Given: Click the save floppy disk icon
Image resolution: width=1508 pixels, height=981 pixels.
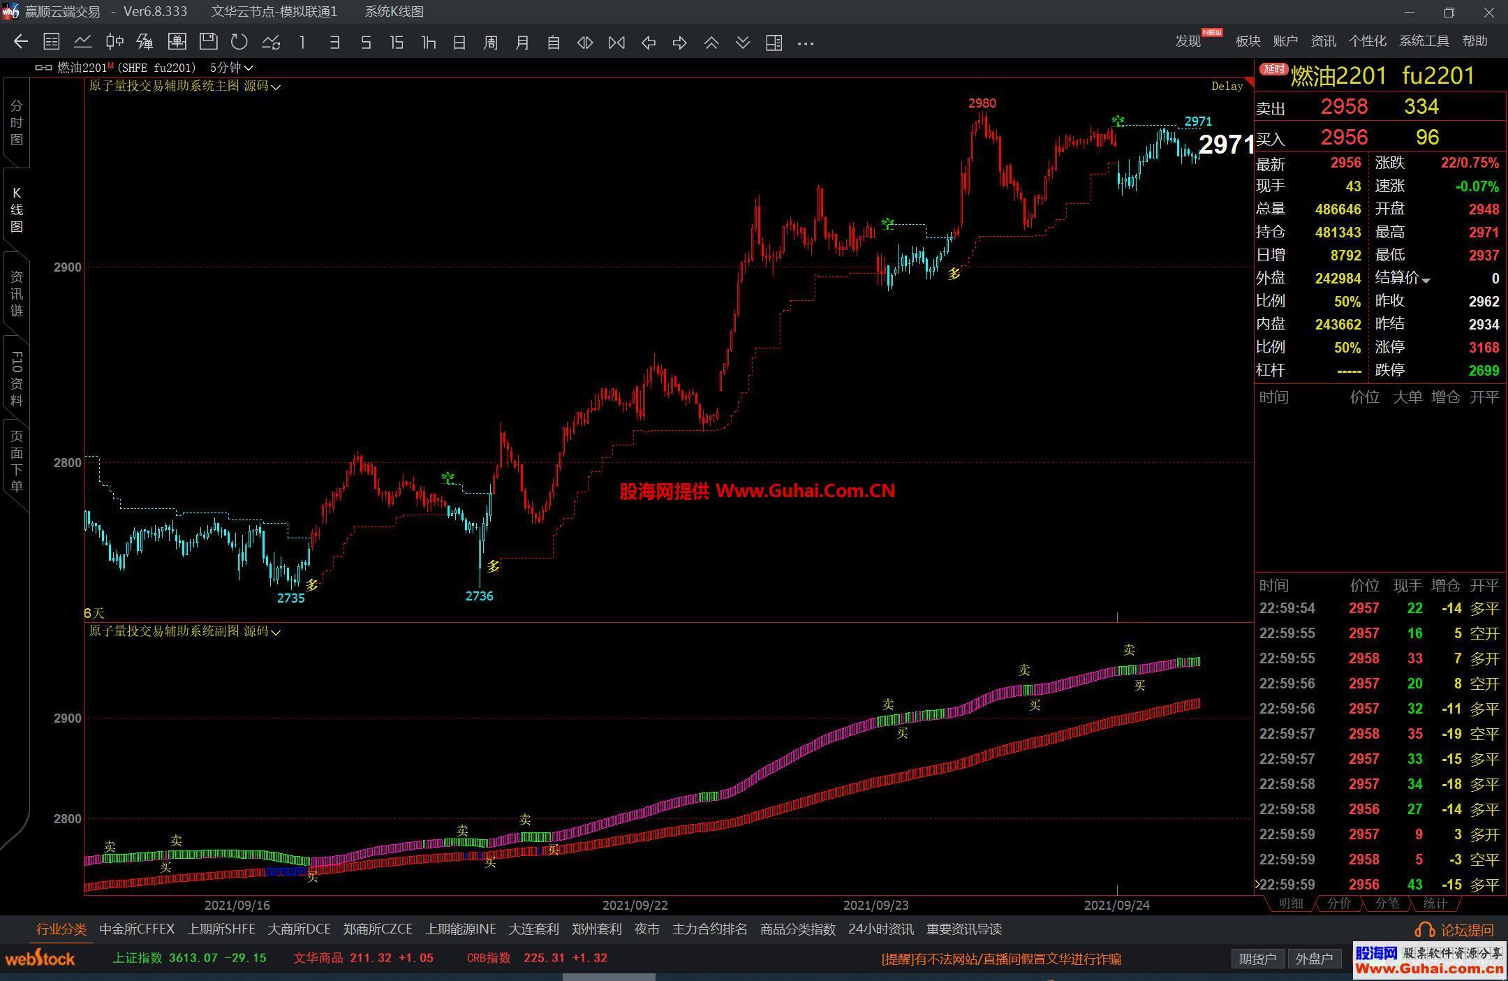Looking at the screenshot, I should tap(208, 42).
